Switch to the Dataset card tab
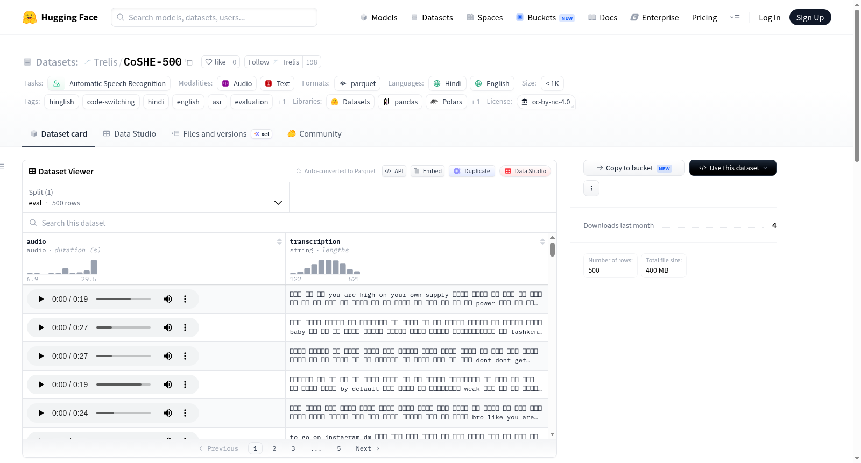861x463 pixels. tap(59, 134)
